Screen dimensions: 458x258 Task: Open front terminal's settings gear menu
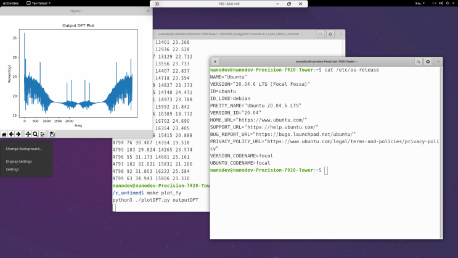[428, 62]
